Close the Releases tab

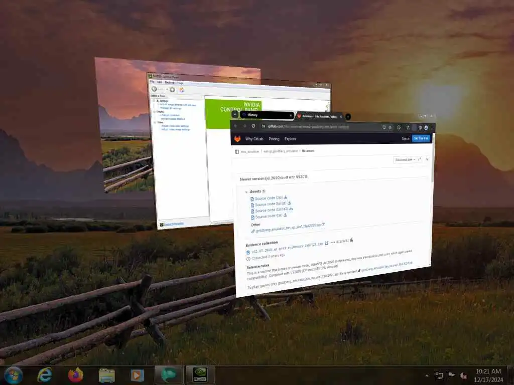[x=341, y=116]
